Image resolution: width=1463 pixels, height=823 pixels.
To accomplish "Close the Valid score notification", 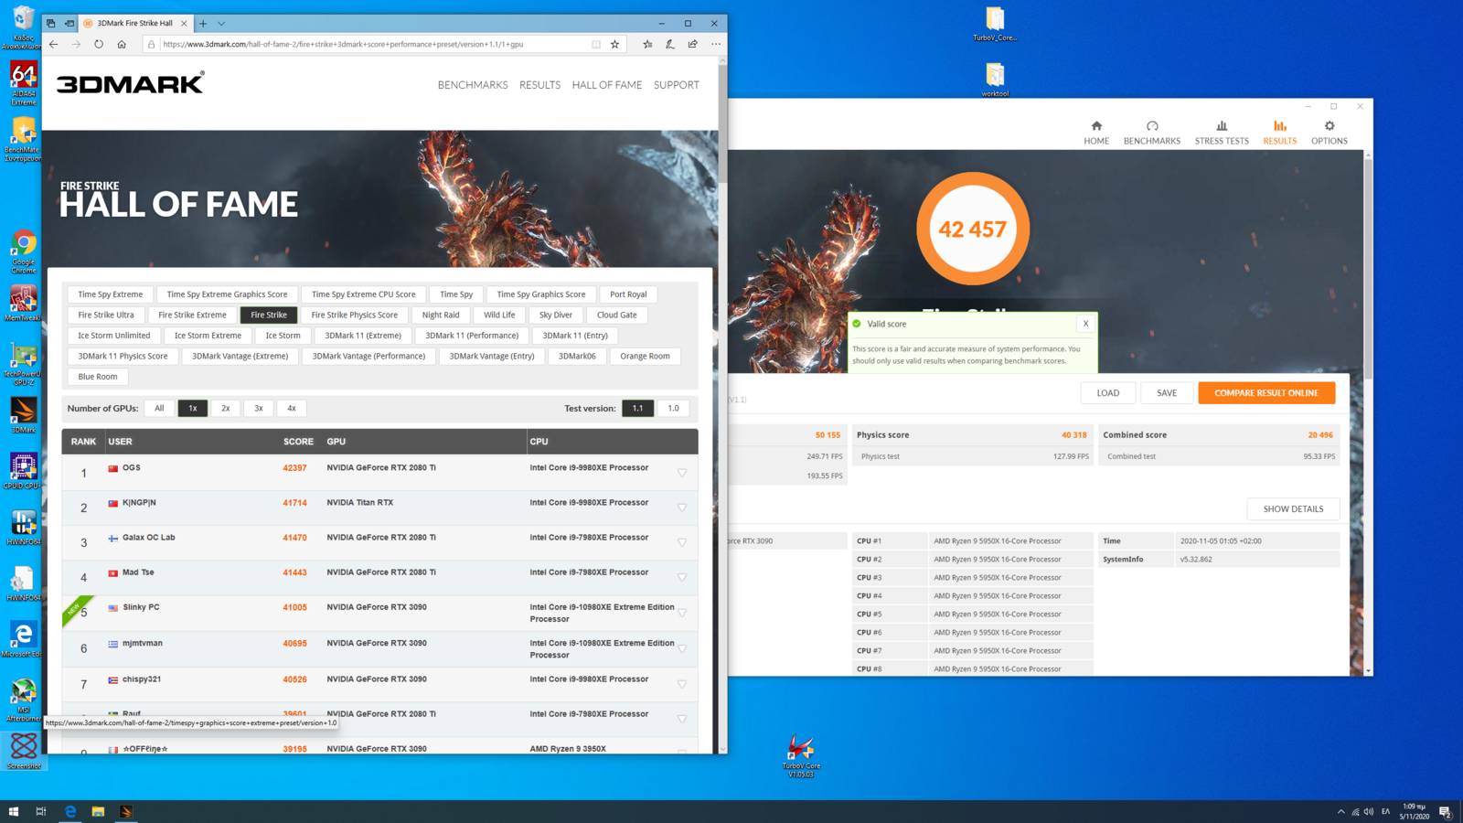I will [1085, 324].
